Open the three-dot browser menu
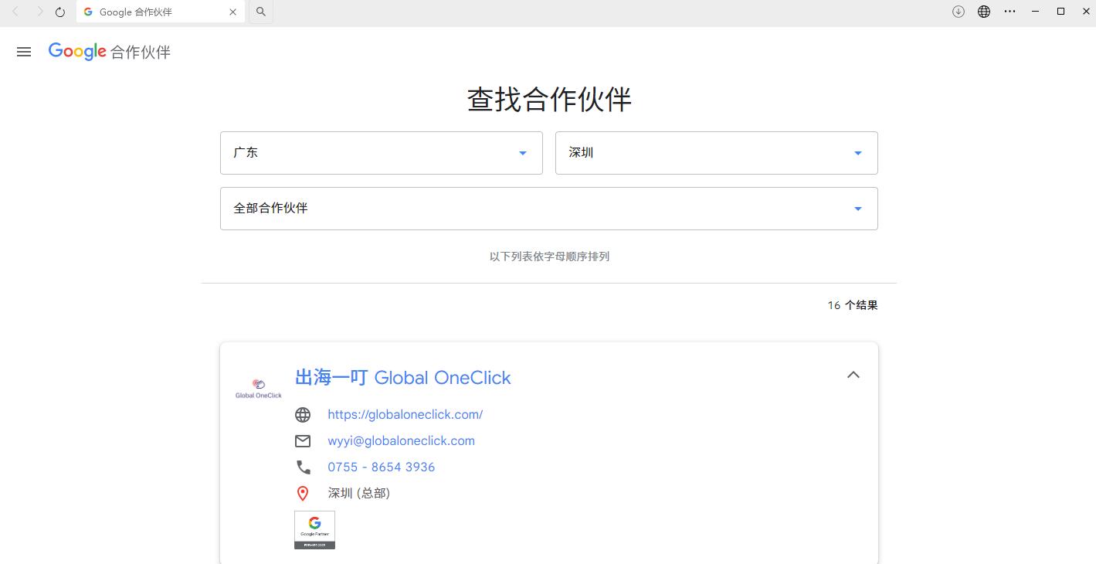 [x=1009, y=12]
